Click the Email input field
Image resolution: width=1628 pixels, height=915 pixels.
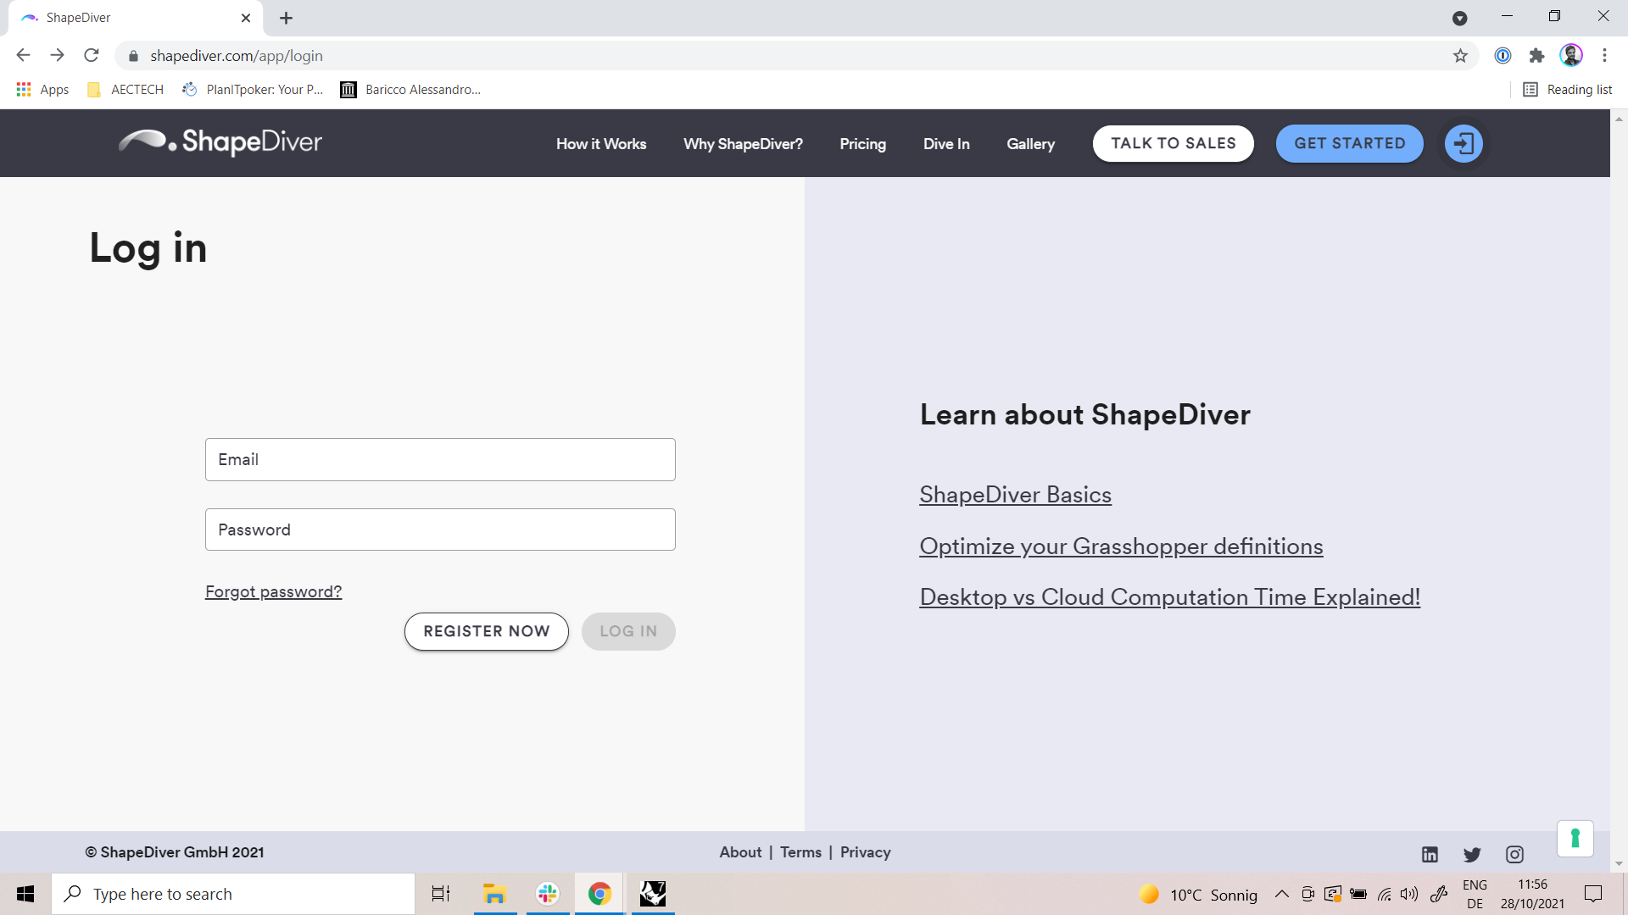(440, 459)
